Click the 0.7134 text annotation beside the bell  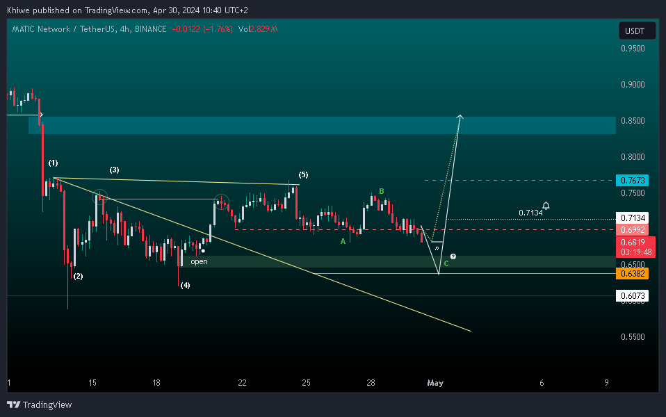point(530,213)
